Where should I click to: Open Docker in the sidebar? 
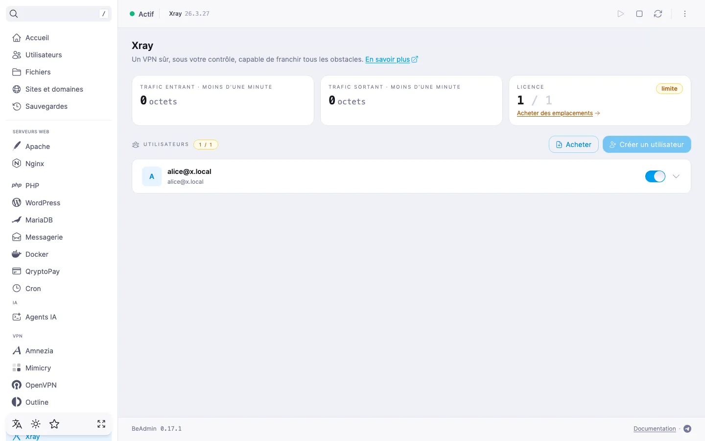[x=59, y=254]
